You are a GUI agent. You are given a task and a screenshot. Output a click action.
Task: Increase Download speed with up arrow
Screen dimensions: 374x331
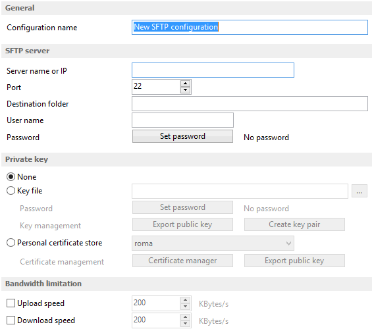pos(185,317)
